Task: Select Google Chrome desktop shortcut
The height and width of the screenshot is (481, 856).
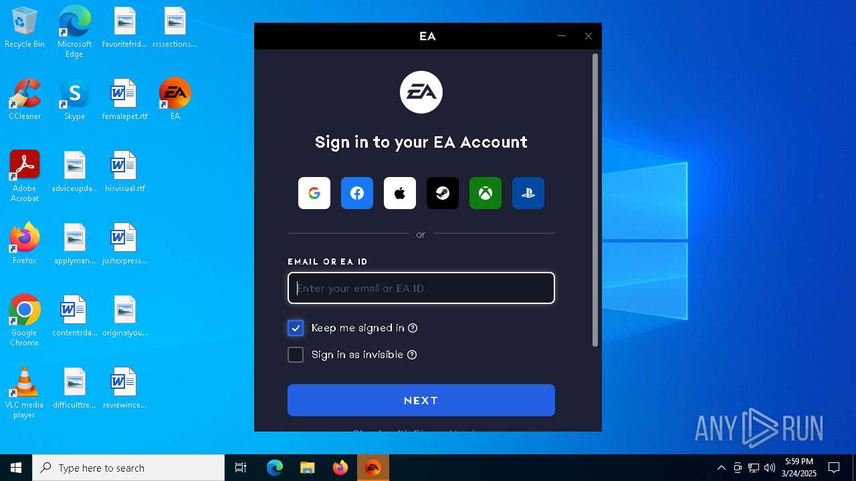Action: (x=25, y=321)
